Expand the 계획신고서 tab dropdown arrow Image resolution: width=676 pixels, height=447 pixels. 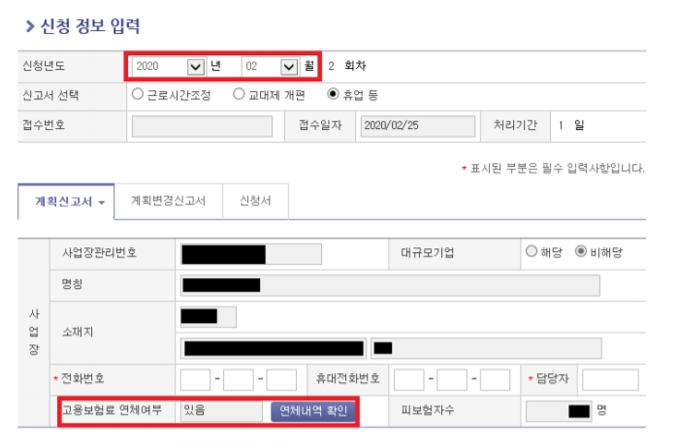coord(101,202)
